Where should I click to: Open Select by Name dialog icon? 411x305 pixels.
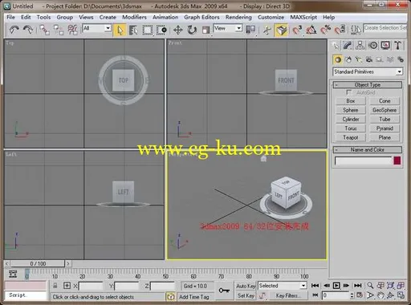[x=133, y=30]
